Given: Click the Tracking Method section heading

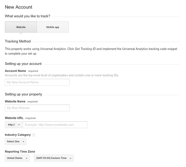Looking at the screenshot, I should [x=18, y=41].
